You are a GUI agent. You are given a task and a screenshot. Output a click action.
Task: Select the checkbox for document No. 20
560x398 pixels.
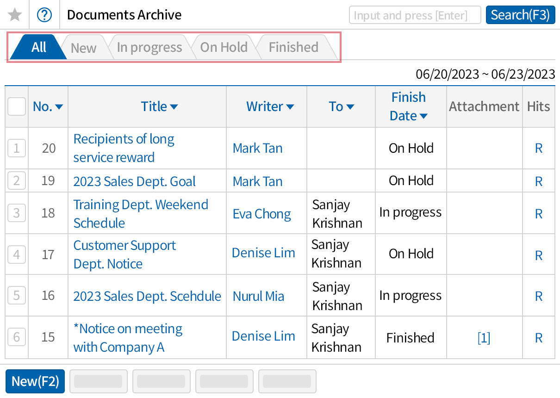click(x=16, y=148)
